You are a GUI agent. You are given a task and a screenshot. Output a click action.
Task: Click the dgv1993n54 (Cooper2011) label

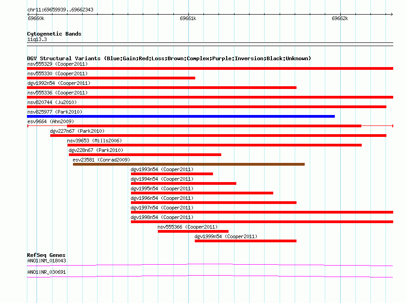162,169
